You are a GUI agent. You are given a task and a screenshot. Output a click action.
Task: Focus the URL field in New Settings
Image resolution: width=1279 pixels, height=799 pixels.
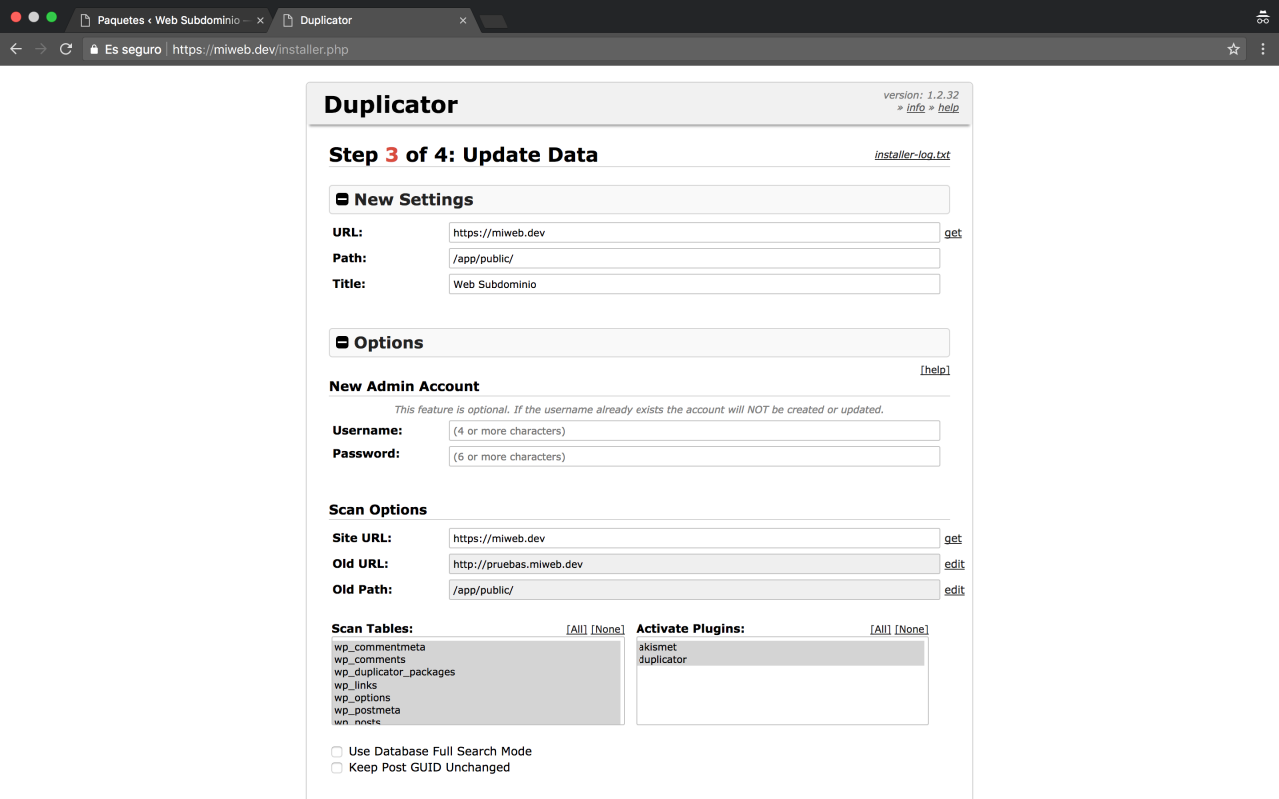tap(694, 232)
